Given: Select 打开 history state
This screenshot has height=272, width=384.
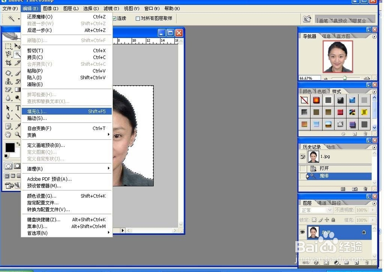Looking at the screenshot, I should coord(339,168).
